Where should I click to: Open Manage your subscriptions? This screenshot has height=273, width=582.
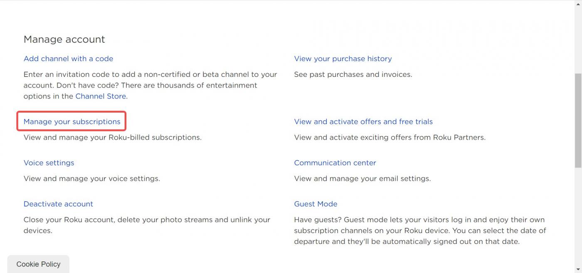[72, 121]
